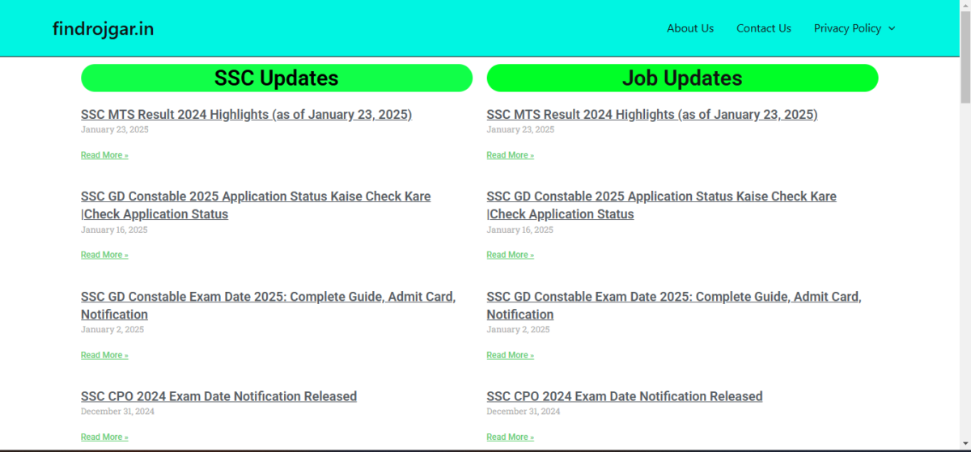Open the findrojgar.in site logo link
This screenshot has height=452, width=971.
[x=103, y=29]
